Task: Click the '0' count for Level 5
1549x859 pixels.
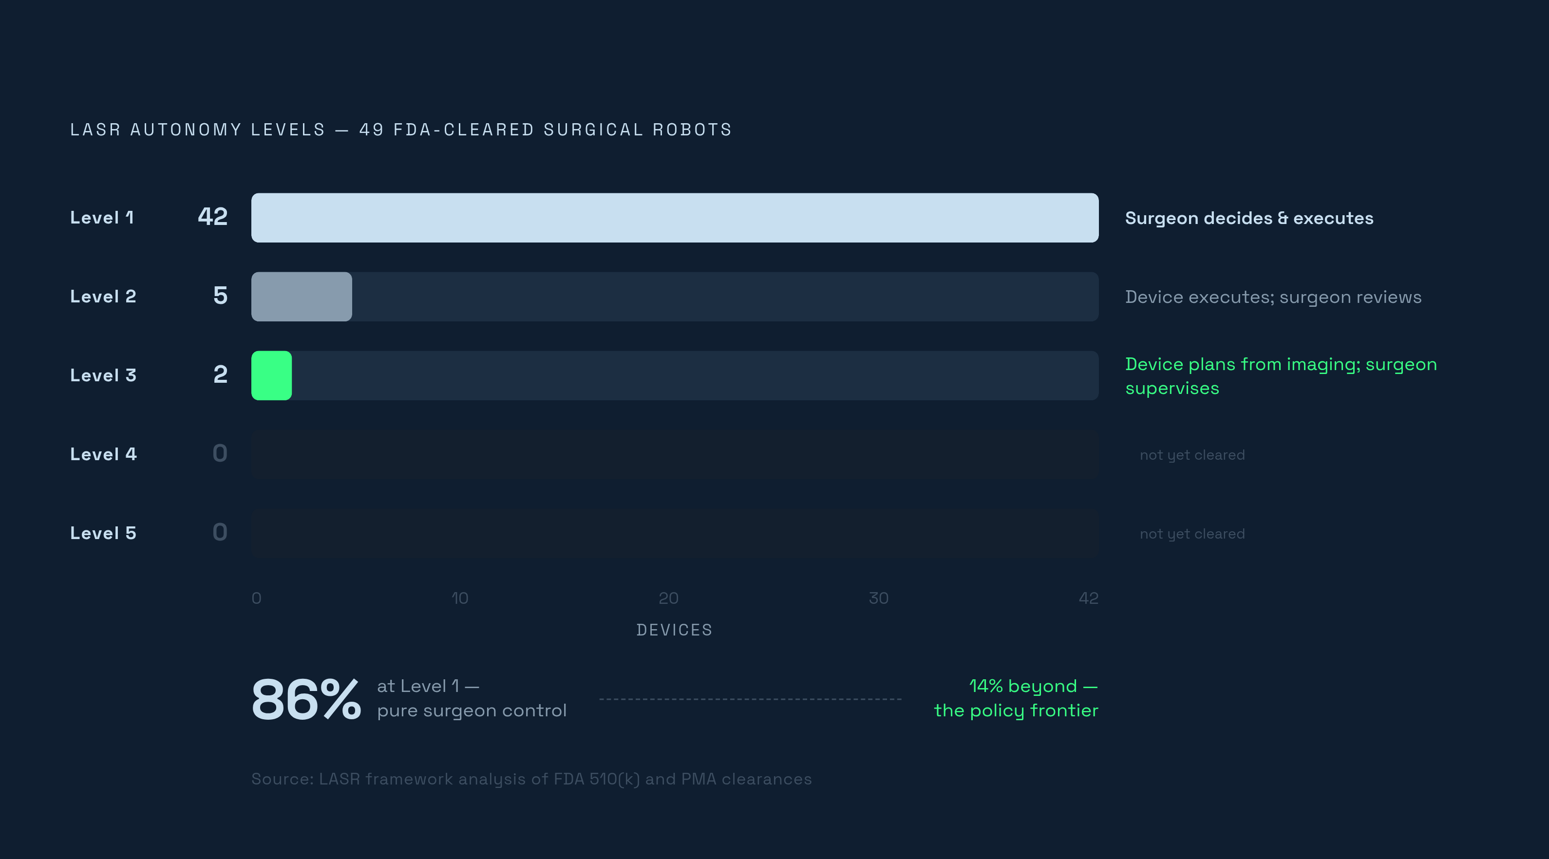Action: point(220,532)
